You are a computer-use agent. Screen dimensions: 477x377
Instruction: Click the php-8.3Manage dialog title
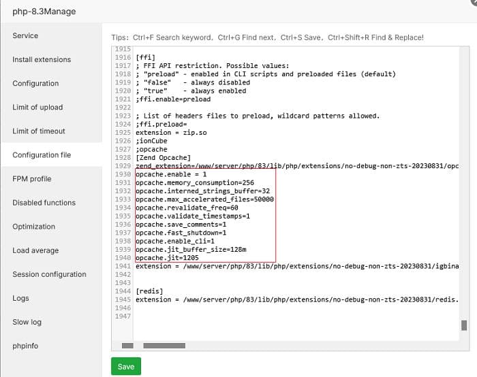(44, 12)
